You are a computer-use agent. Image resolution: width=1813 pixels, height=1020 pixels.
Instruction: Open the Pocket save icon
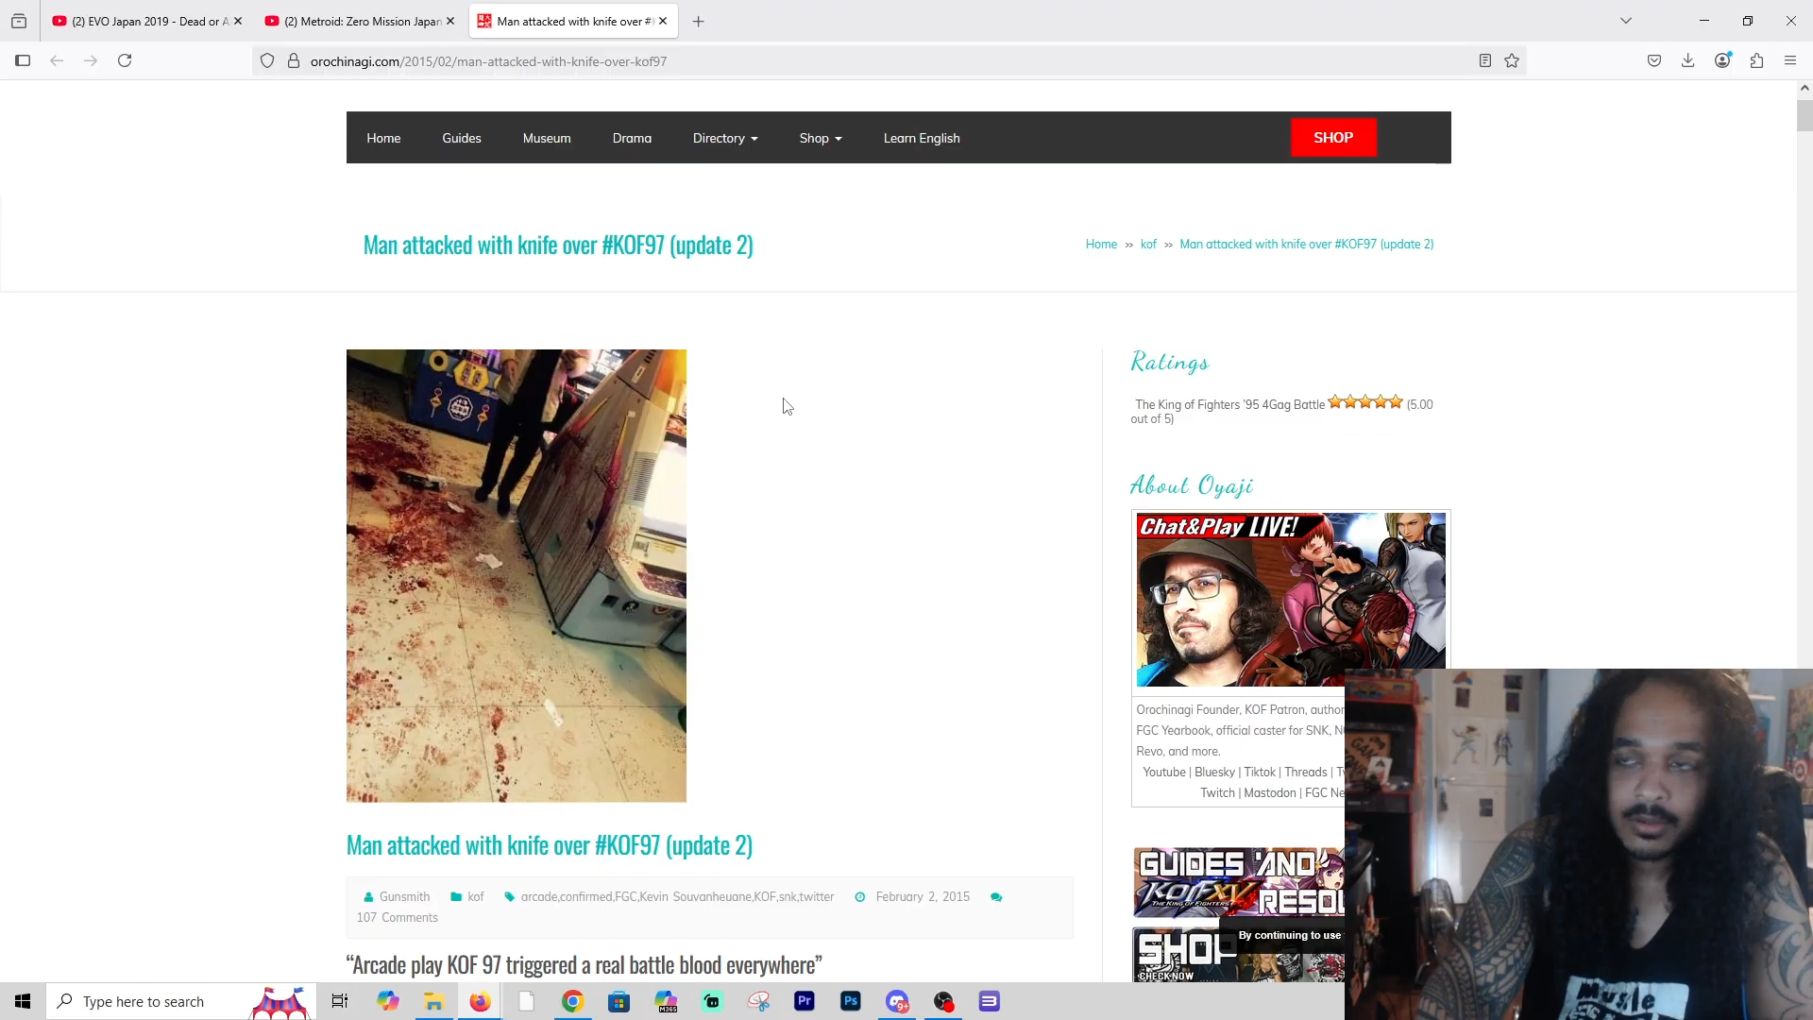tap(1654, 60)
